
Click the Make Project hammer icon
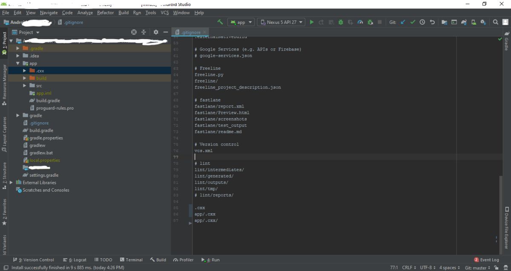point(220,22)
